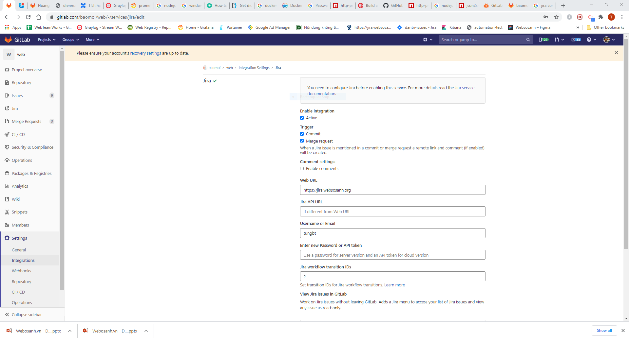Click the search magnifier icon
Image resolution: width=629 pixels, height=340 pixels.
click(528, 40)
